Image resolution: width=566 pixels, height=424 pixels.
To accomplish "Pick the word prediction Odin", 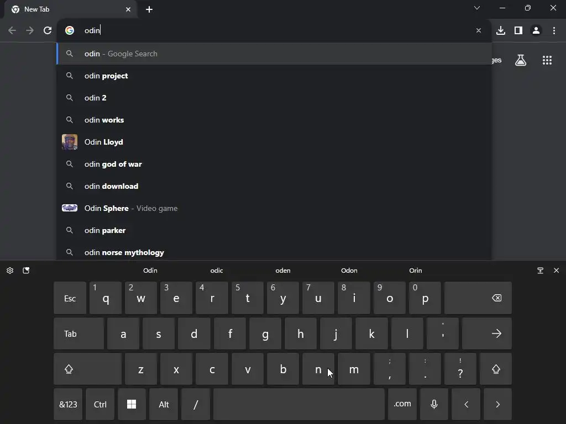I will [150, 271].
